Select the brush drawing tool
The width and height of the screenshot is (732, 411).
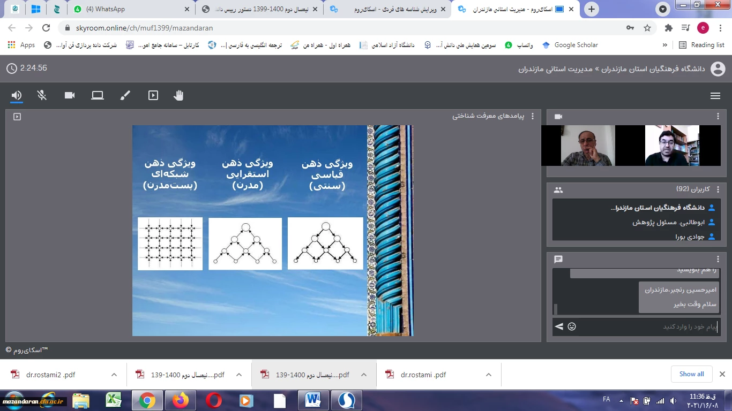click(125, 95)
